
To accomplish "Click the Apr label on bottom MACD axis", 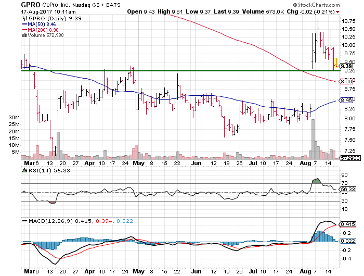I will pyautogui.click(x=89, y=272).
